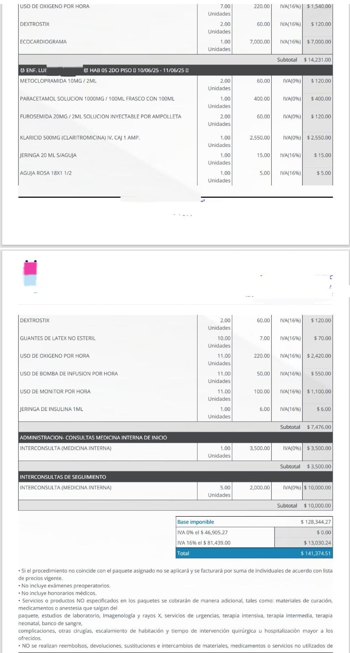Image resolution: width=350 pixels, height=653 pixels.
Task: Select the USO DE MONITOR POR HORA row
Action: point(176,395)
